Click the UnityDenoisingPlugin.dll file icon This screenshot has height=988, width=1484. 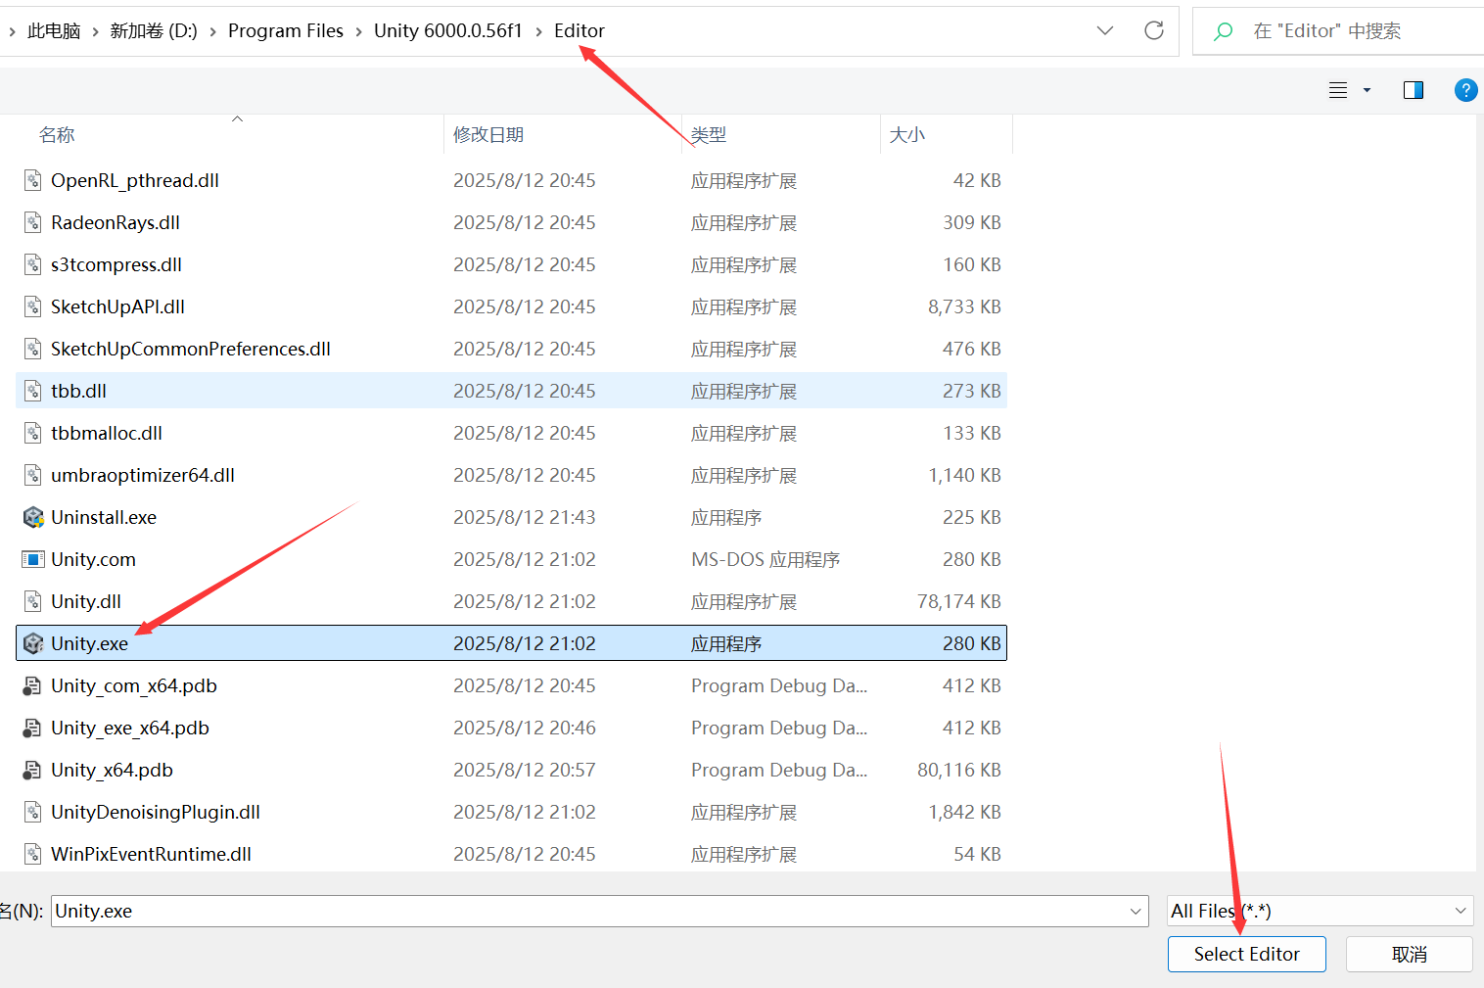[33, 812]
